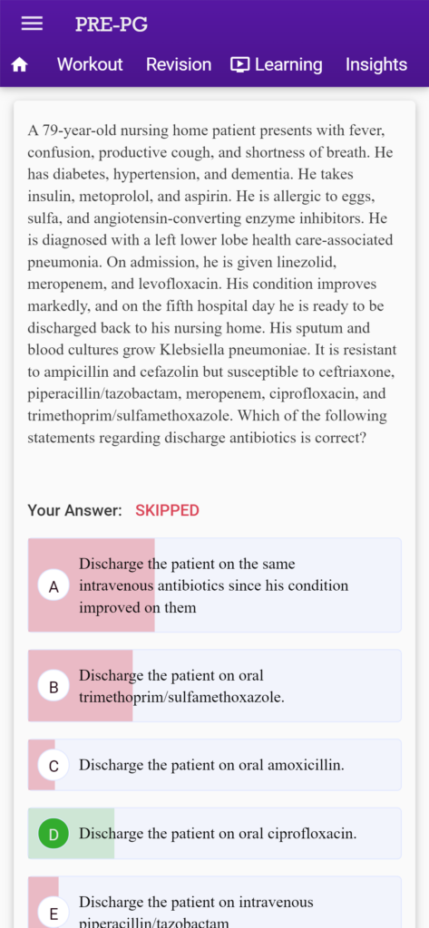This screenshot has height=928, width=429.
Task: Select option C circle badge
Action: point(54,766)
